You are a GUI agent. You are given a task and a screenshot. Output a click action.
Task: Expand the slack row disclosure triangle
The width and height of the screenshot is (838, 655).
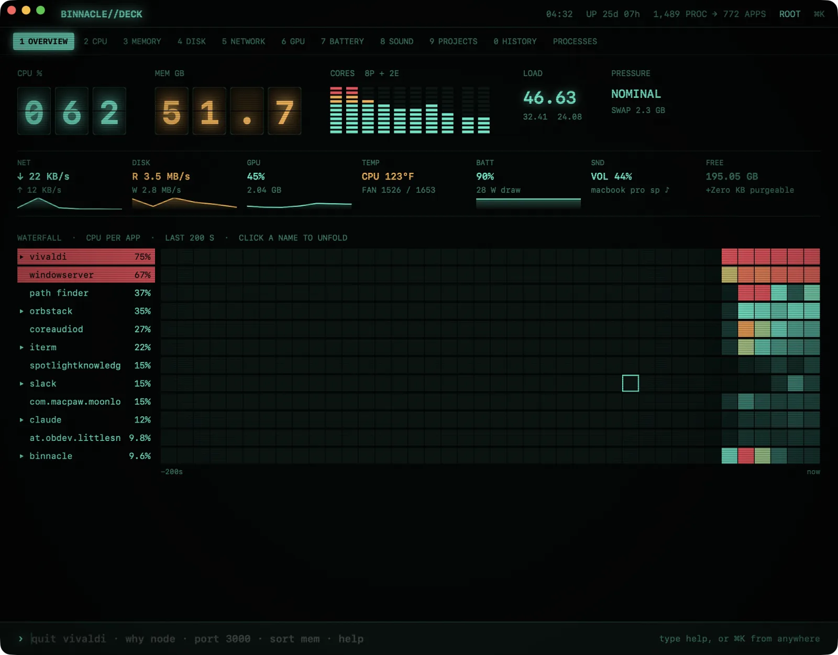(21, 383)
